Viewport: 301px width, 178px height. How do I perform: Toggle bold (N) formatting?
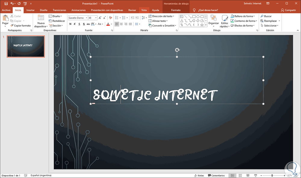[x=70, y=24]
